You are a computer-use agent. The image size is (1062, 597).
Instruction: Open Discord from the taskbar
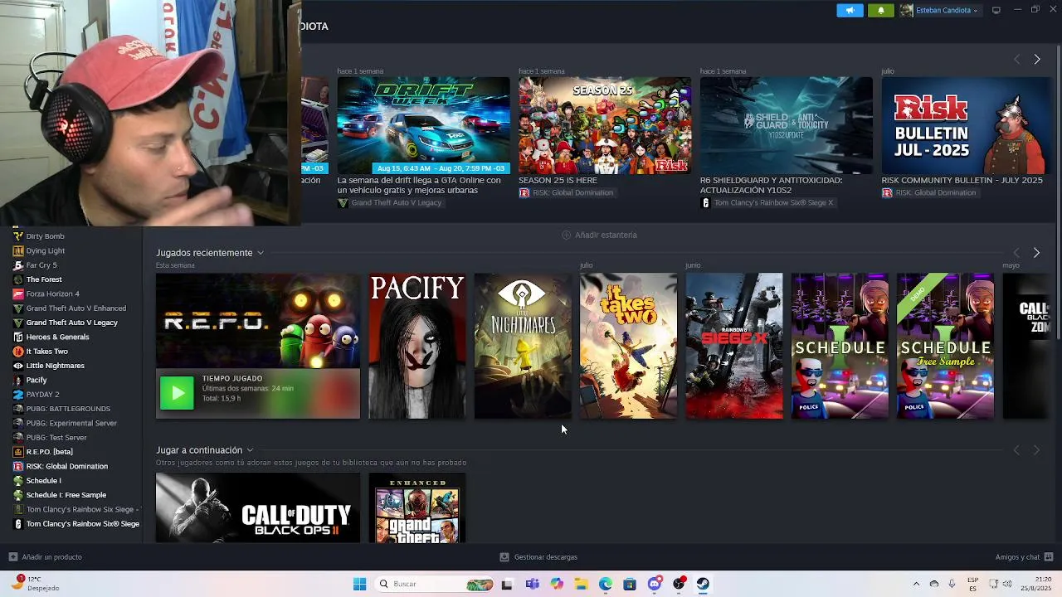[x=655, y=584]
